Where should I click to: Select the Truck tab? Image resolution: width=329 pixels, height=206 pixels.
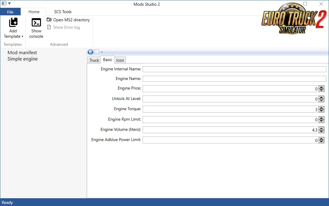[94, 60]
